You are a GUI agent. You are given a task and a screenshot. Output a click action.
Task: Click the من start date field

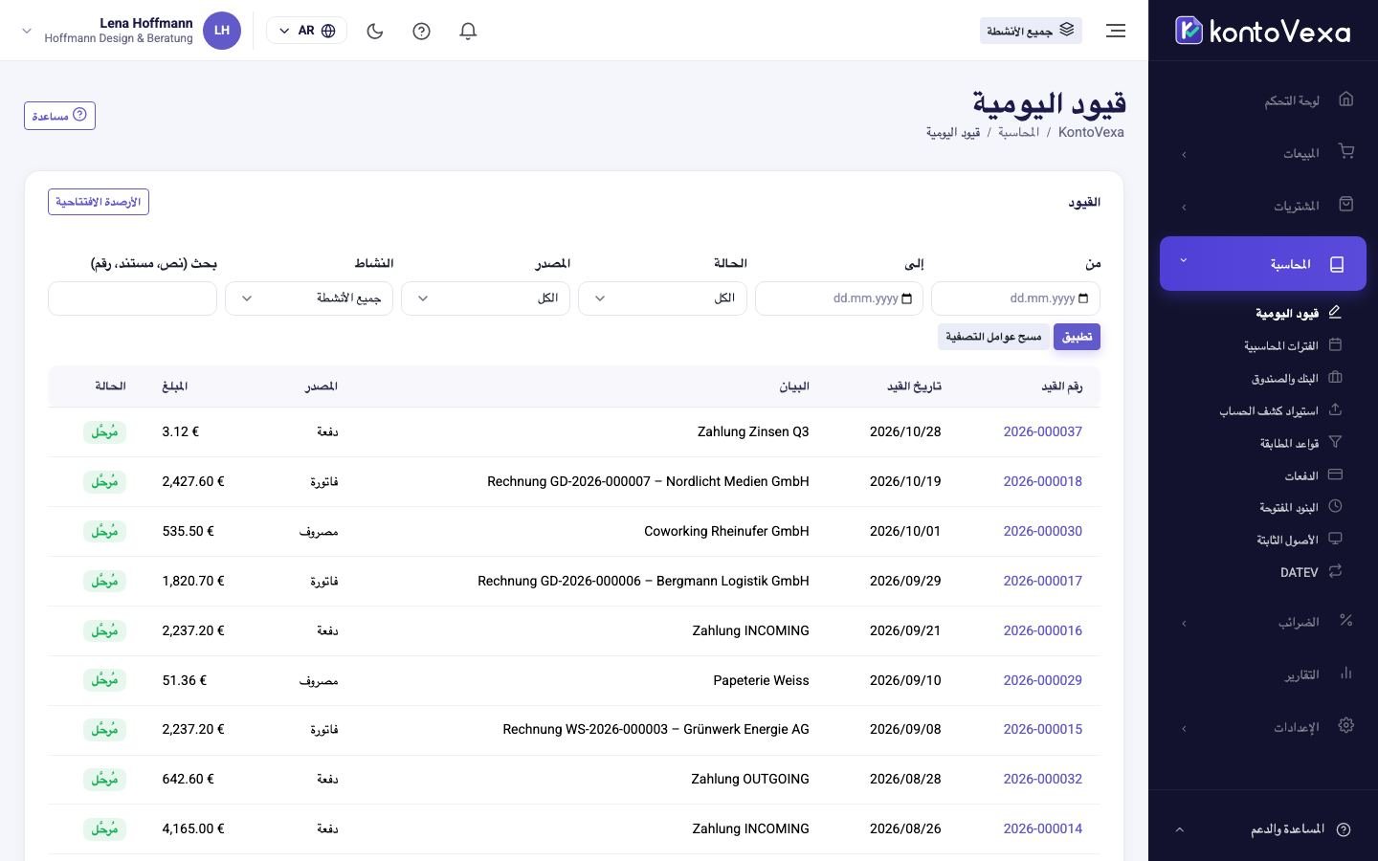[x=1015, y=298]
